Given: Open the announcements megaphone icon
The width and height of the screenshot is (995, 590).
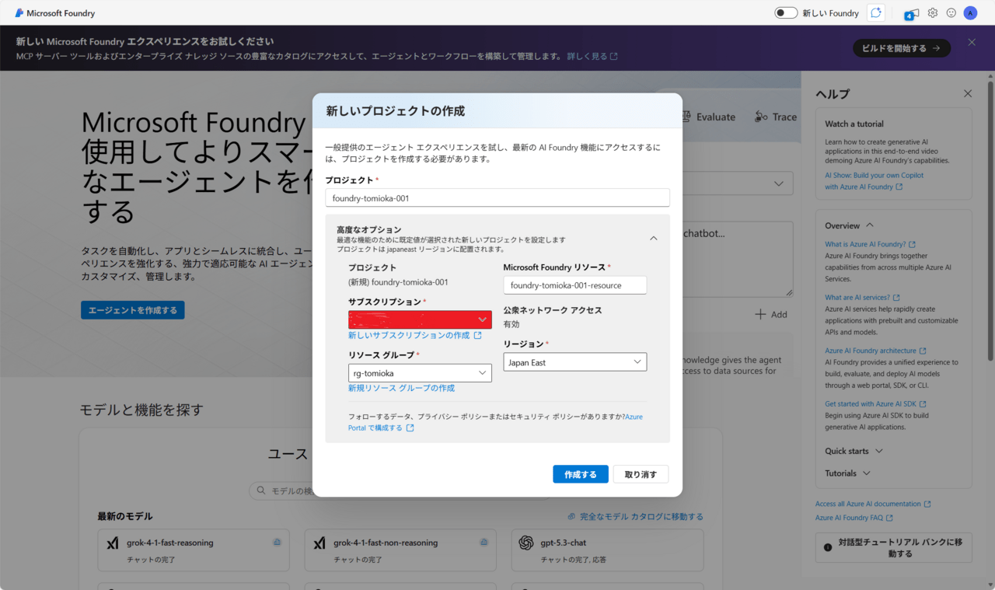Looking at the screenshot, I should (x=911, y=13).
